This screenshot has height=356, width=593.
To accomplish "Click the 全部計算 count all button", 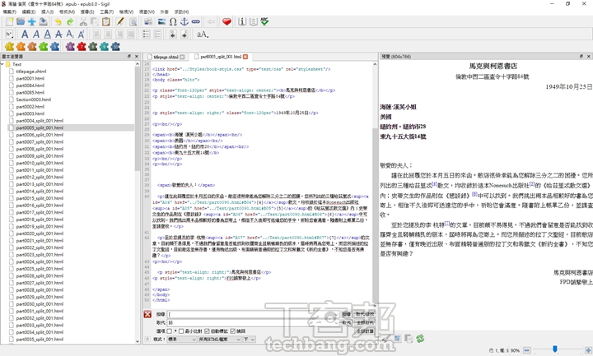I will (x=365, y=331).
